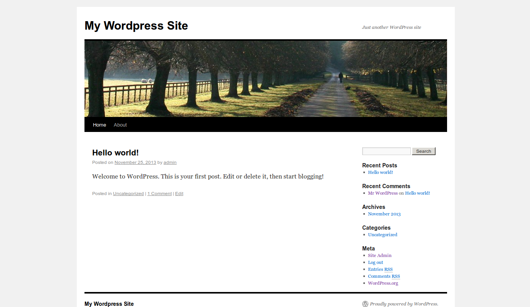Open Mr WordPress commenter link
The image size is (530, 307).
click(x=383, y=193)
